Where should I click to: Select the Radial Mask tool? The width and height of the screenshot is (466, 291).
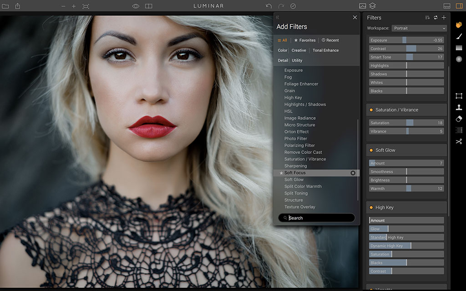pos(459,59)
